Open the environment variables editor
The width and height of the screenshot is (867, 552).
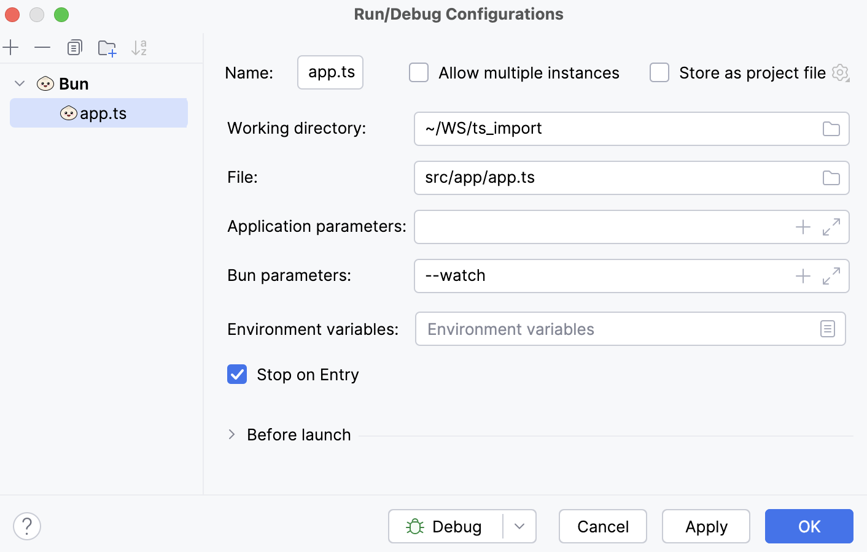(828, 329)
